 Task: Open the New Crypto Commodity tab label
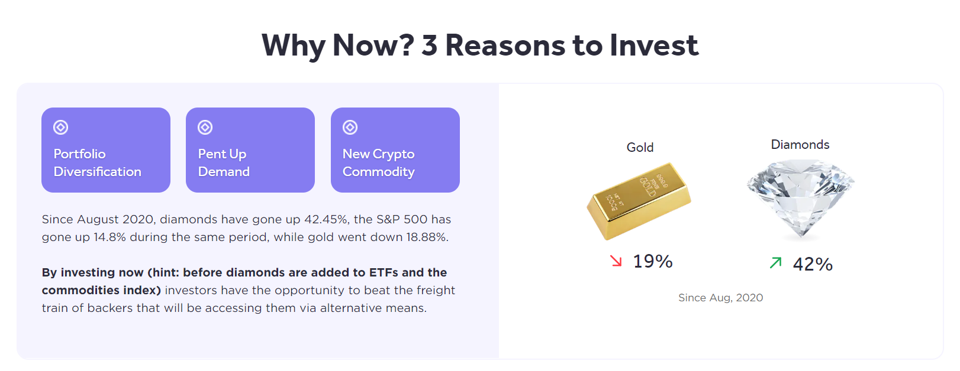[379, 162]
